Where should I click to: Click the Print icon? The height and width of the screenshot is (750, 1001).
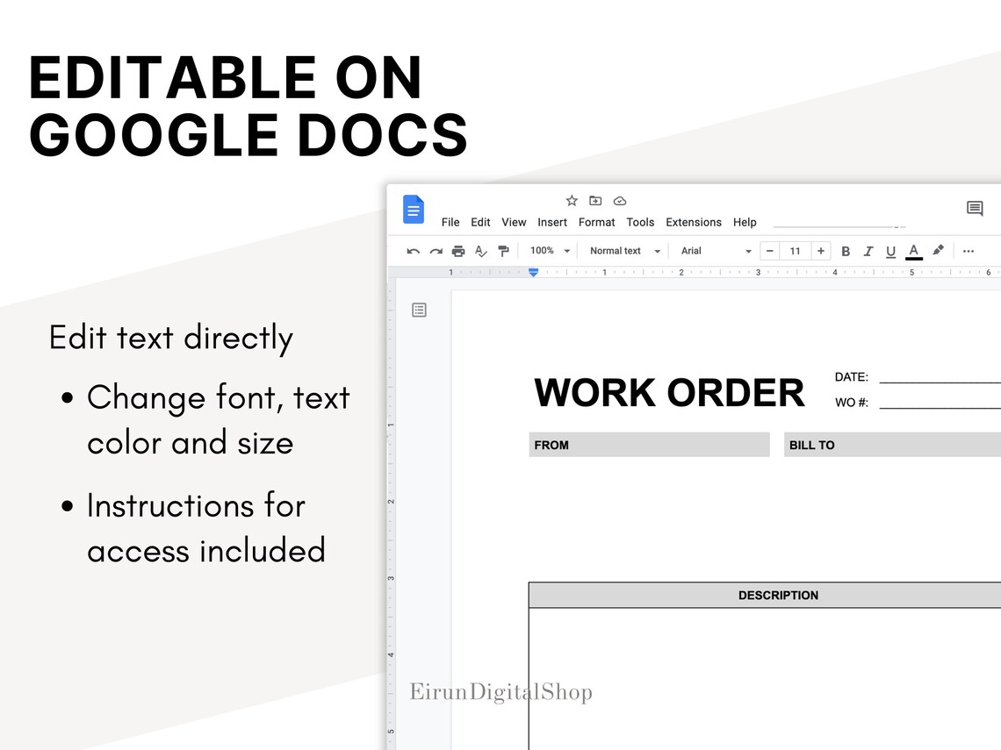(457, 250)
